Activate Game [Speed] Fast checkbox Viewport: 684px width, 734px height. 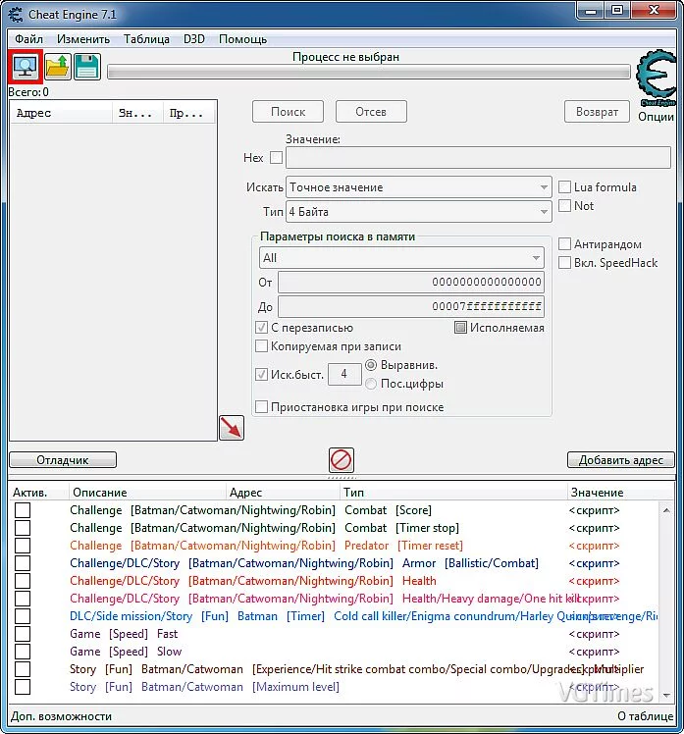click(x=23, y=634)
